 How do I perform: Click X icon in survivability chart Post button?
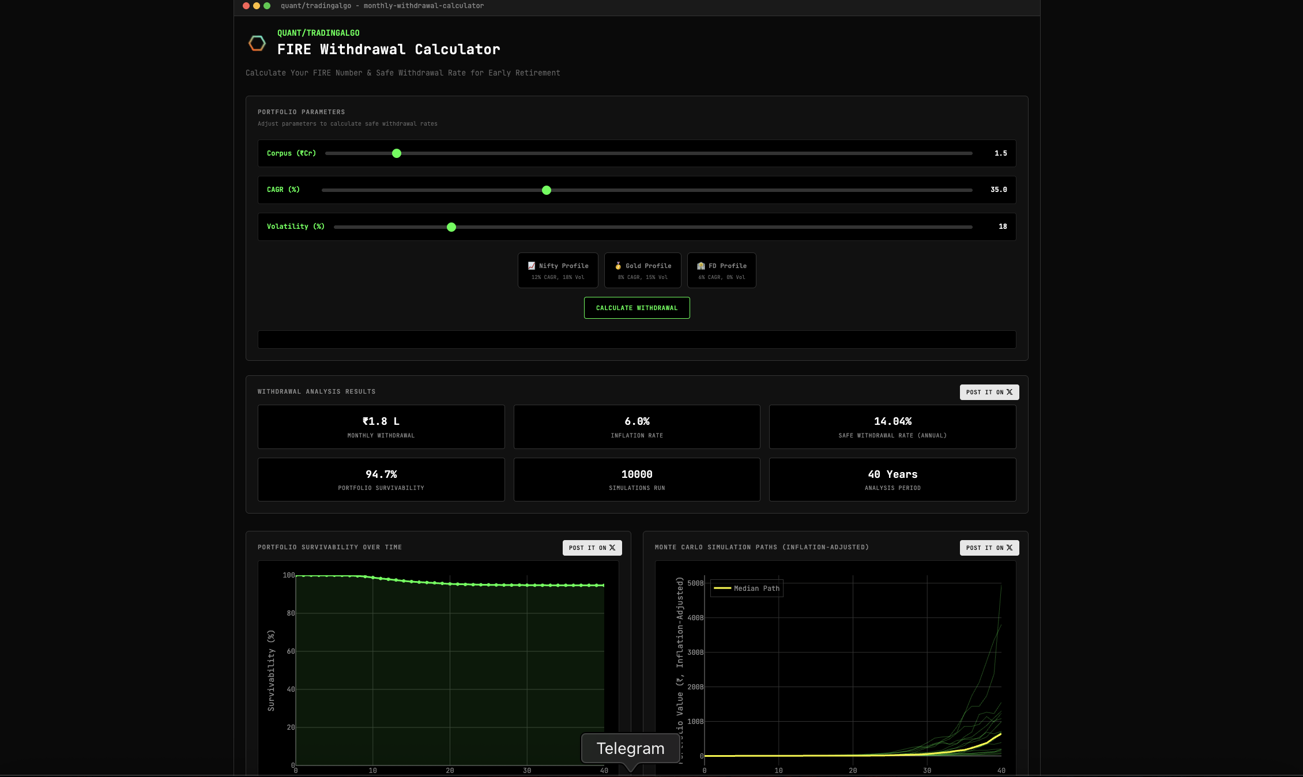[612, 548]
